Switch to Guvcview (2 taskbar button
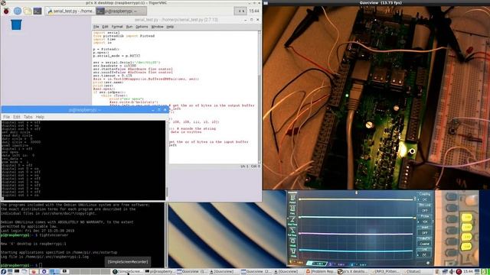The image size is (490, 275). point(256,272)
